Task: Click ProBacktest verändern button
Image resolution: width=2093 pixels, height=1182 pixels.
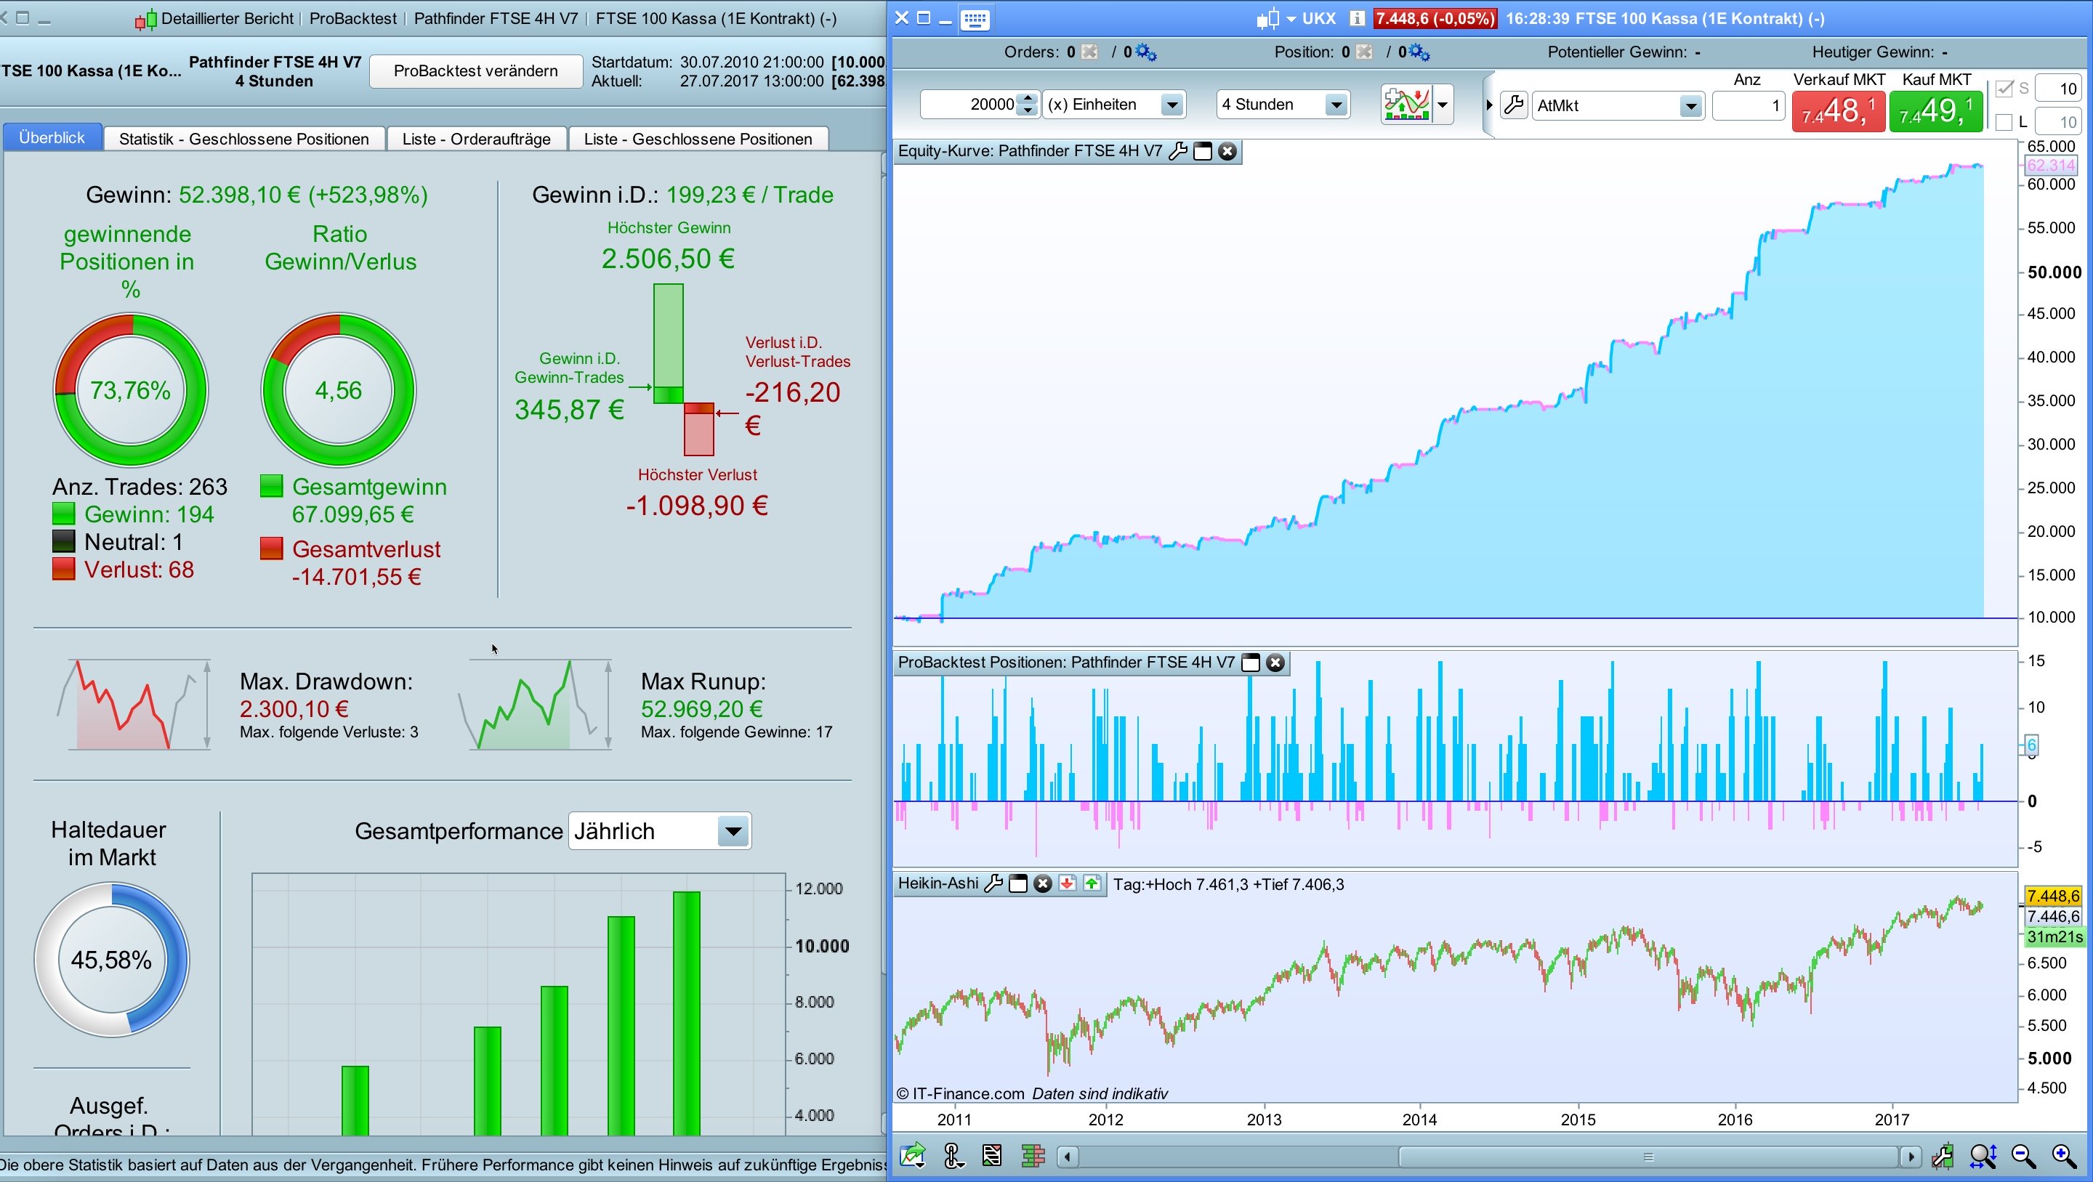Action: 475,70
